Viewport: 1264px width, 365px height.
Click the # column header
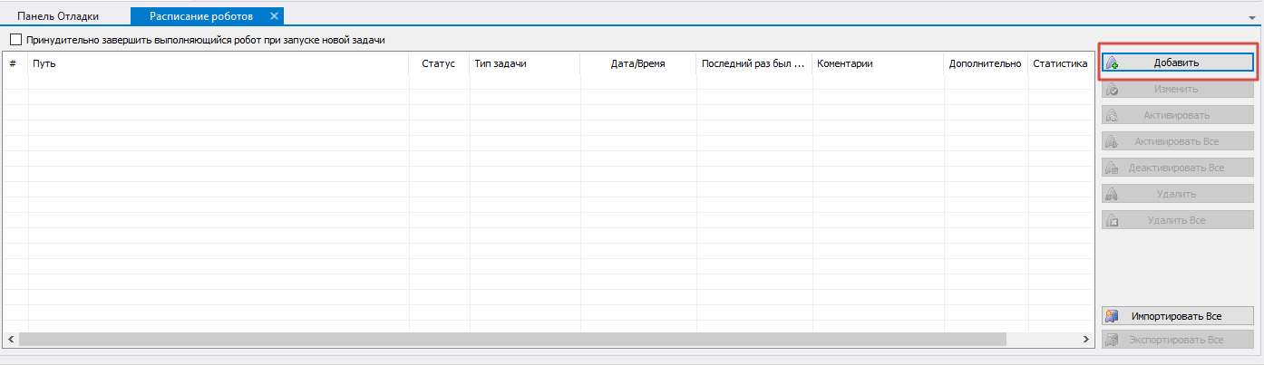click(15, 63)
